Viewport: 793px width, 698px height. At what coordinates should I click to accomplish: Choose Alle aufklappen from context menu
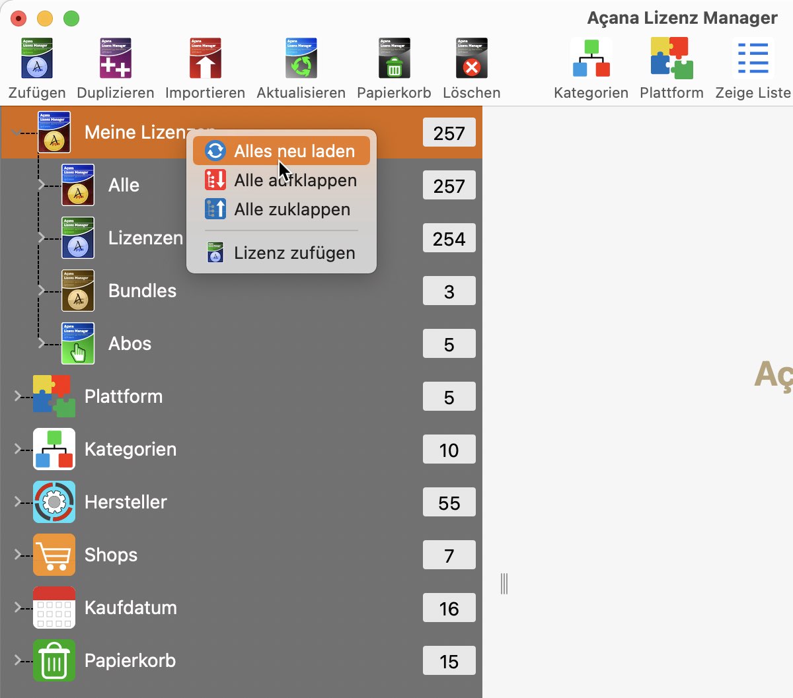coord(282,180)
